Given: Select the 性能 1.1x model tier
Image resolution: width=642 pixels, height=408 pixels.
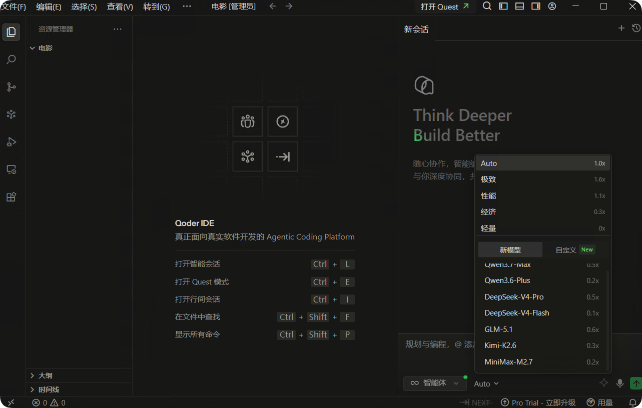Looking at the screenshot, I should pos(543,196).
